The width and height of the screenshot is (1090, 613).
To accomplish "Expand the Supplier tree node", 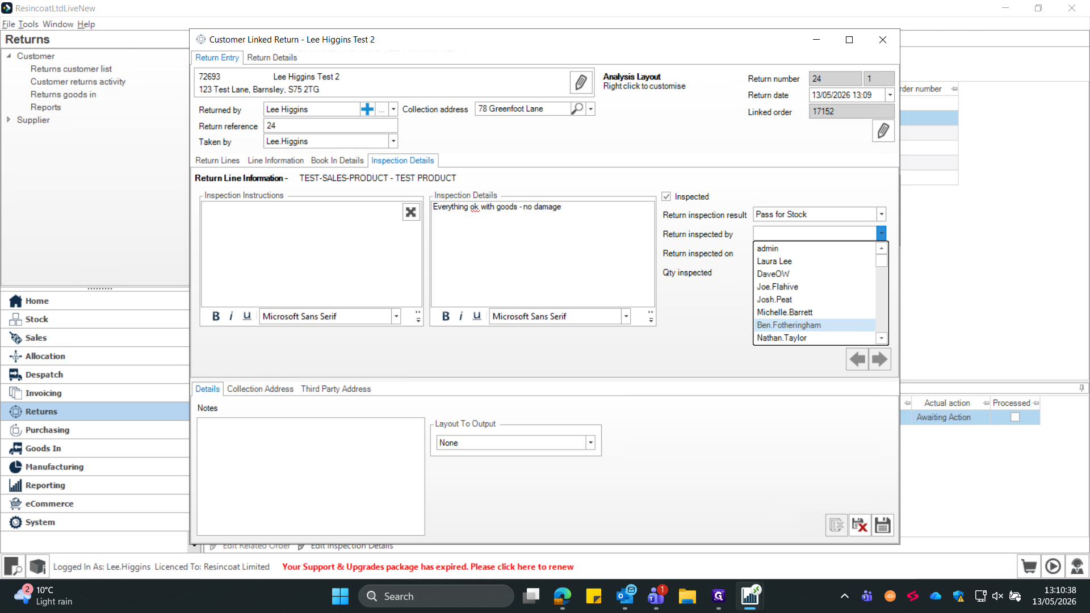I will [x=9, y=120].
